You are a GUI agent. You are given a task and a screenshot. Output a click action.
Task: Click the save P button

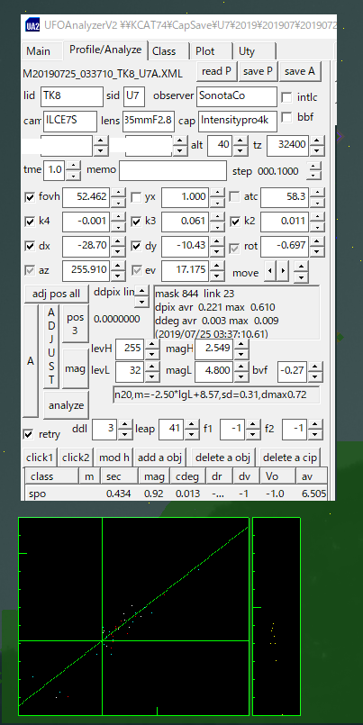(259, 71)
